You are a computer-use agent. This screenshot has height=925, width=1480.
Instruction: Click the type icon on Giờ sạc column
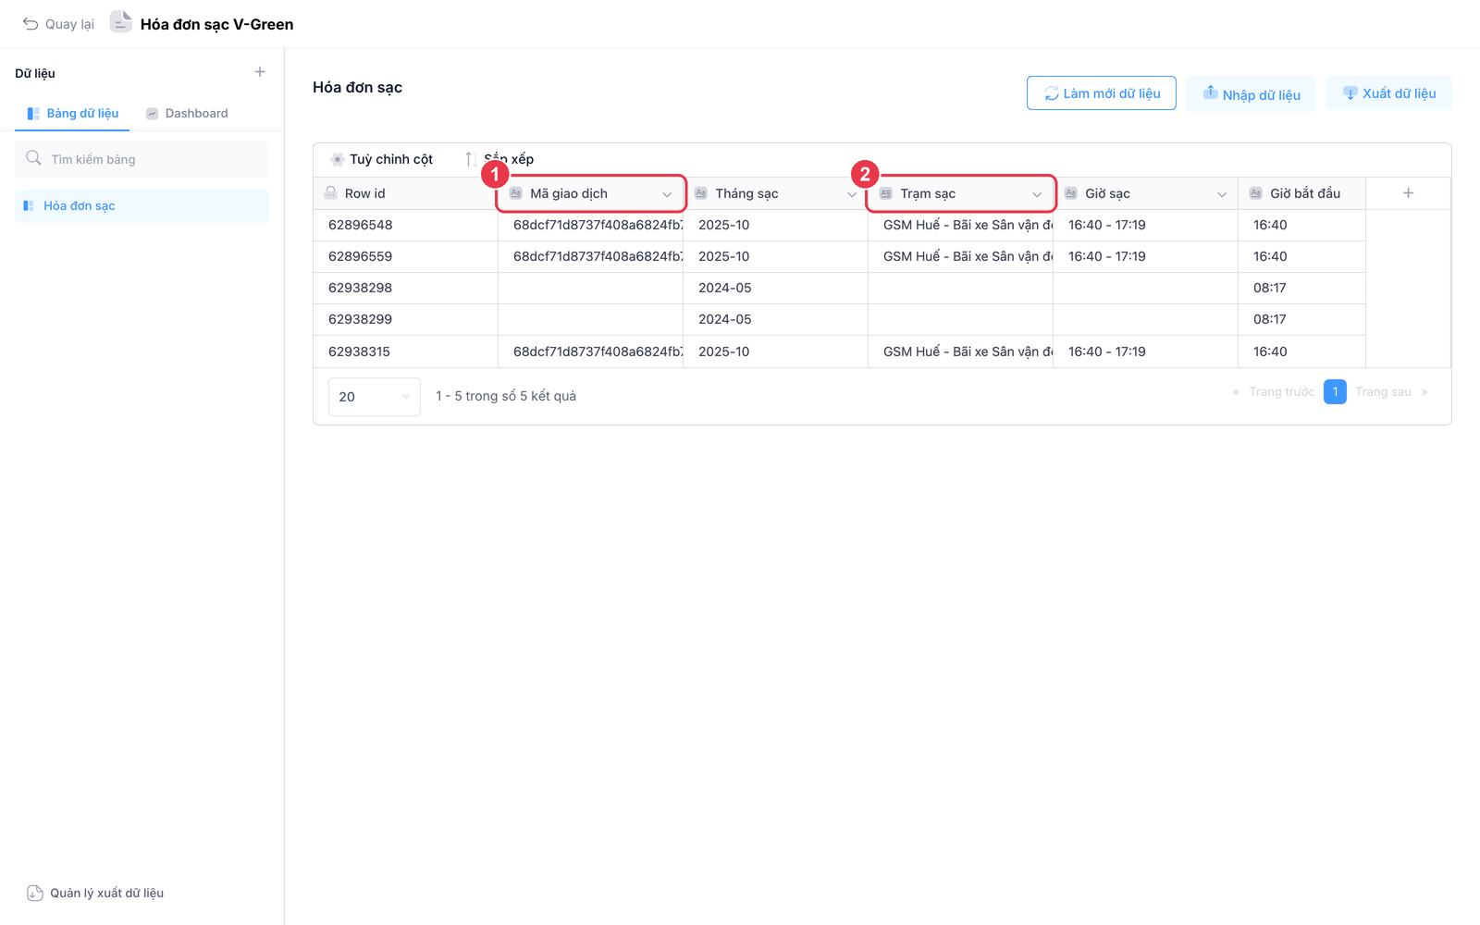1070,193
